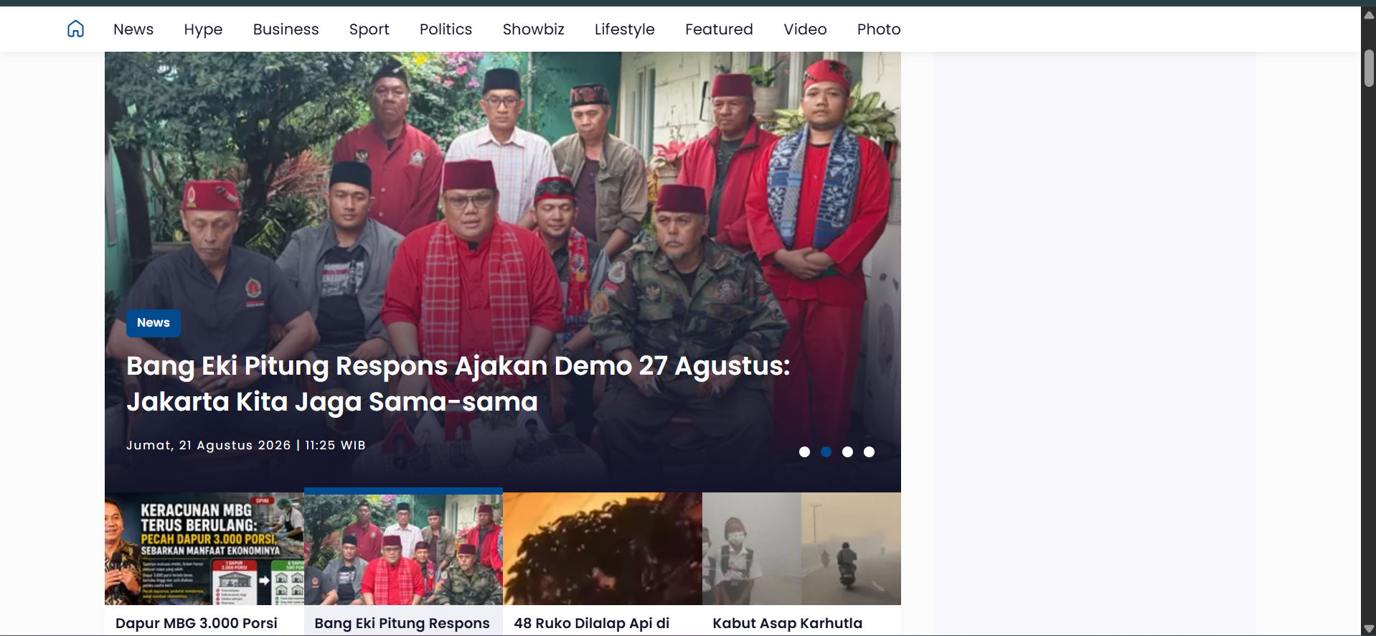Open Bang Eki Pitung group photo thumbnail
The image size is (1376, 636).
(x=403, y=548)
